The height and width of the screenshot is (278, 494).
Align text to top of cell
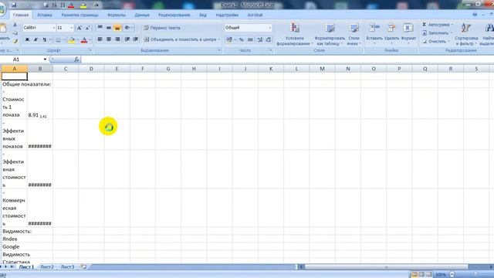100,28
